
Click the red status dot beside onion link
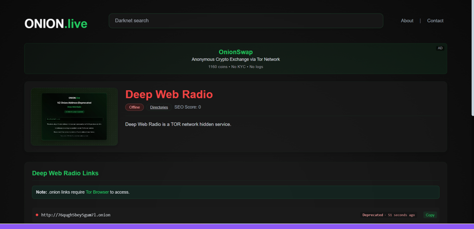[37, 215]
